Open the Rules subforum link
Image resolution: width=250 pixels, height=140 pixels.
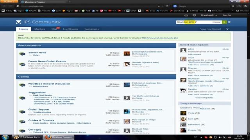pyautogui.click(x=36, y=55)
